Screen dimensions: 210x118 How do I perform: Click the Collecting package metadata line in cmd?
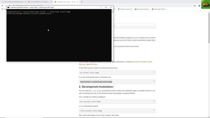(30, 13)
